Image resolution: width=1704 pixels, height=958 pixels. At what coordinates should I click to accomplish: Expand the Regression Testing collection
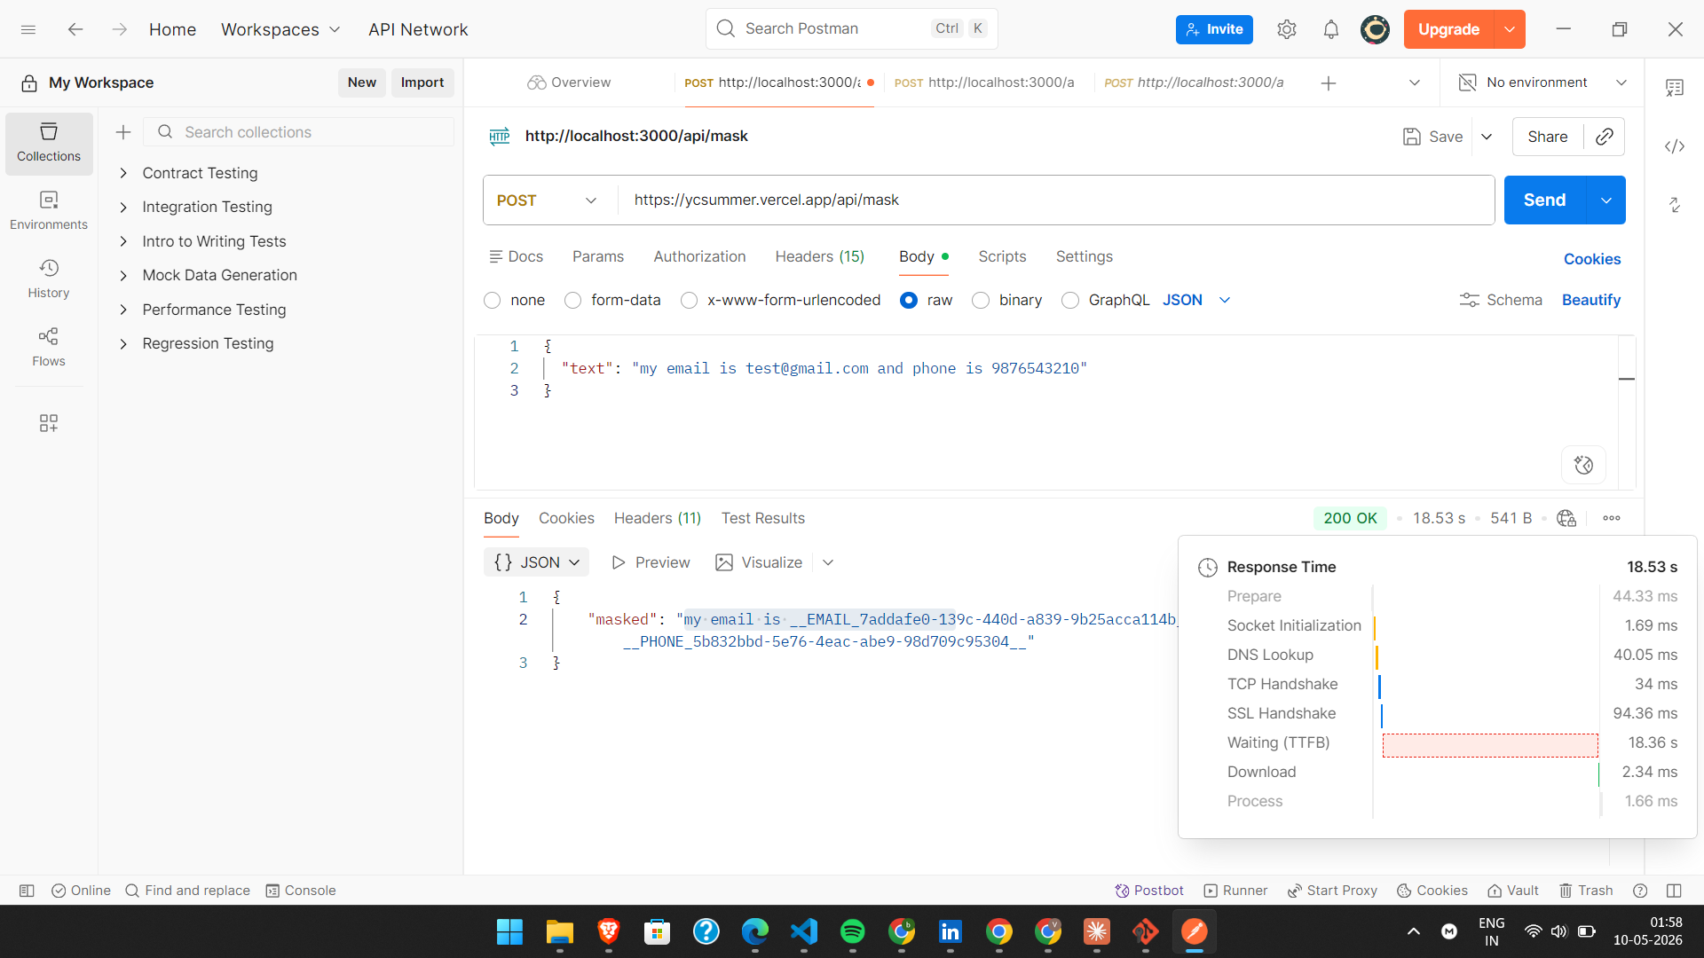click(123, 344)
